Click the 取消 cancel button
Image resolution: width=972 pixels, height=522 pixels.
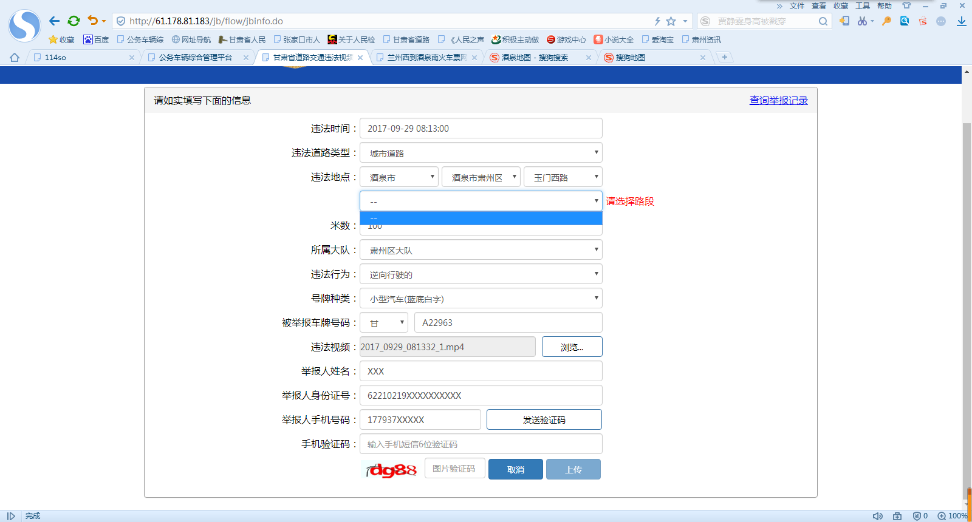(516, 469)
